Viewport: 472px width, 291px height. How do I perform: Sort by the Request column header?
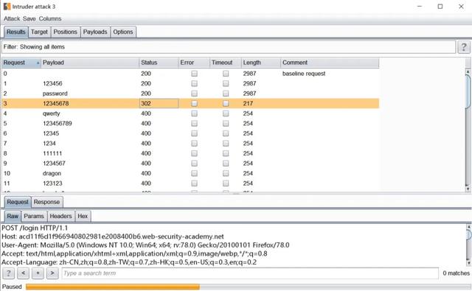21,63
